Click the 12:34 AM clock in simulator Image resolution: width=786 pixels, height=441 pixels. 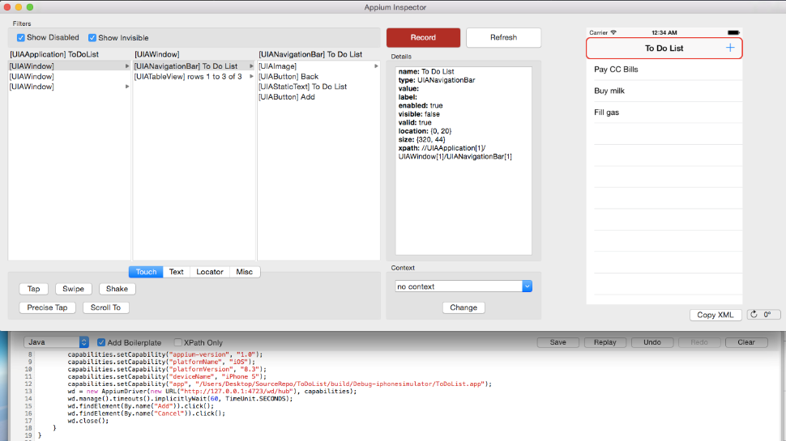pyautogui.click(x=664, y=32)
